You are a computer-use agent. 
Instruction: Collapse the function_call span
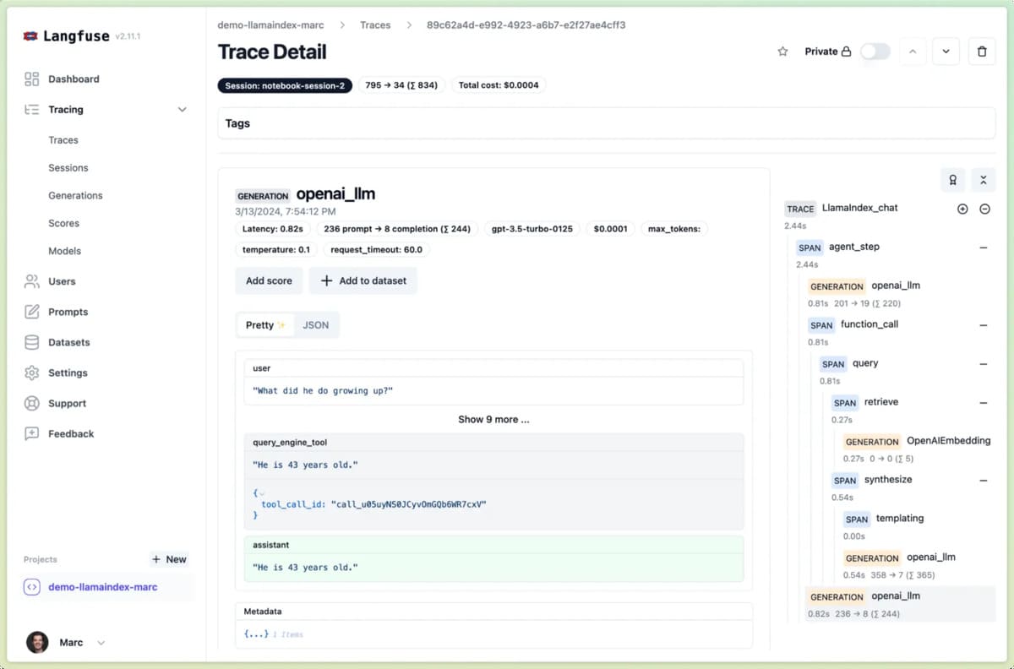click(x=984, y=325)
